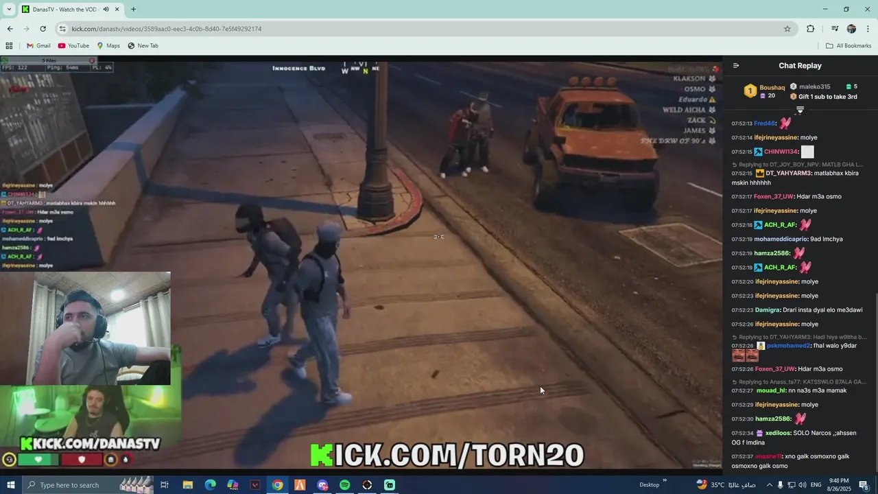The image size is (878, 494).
Task: Click username pskmohamed2 in chat
Action: (788, 346)
